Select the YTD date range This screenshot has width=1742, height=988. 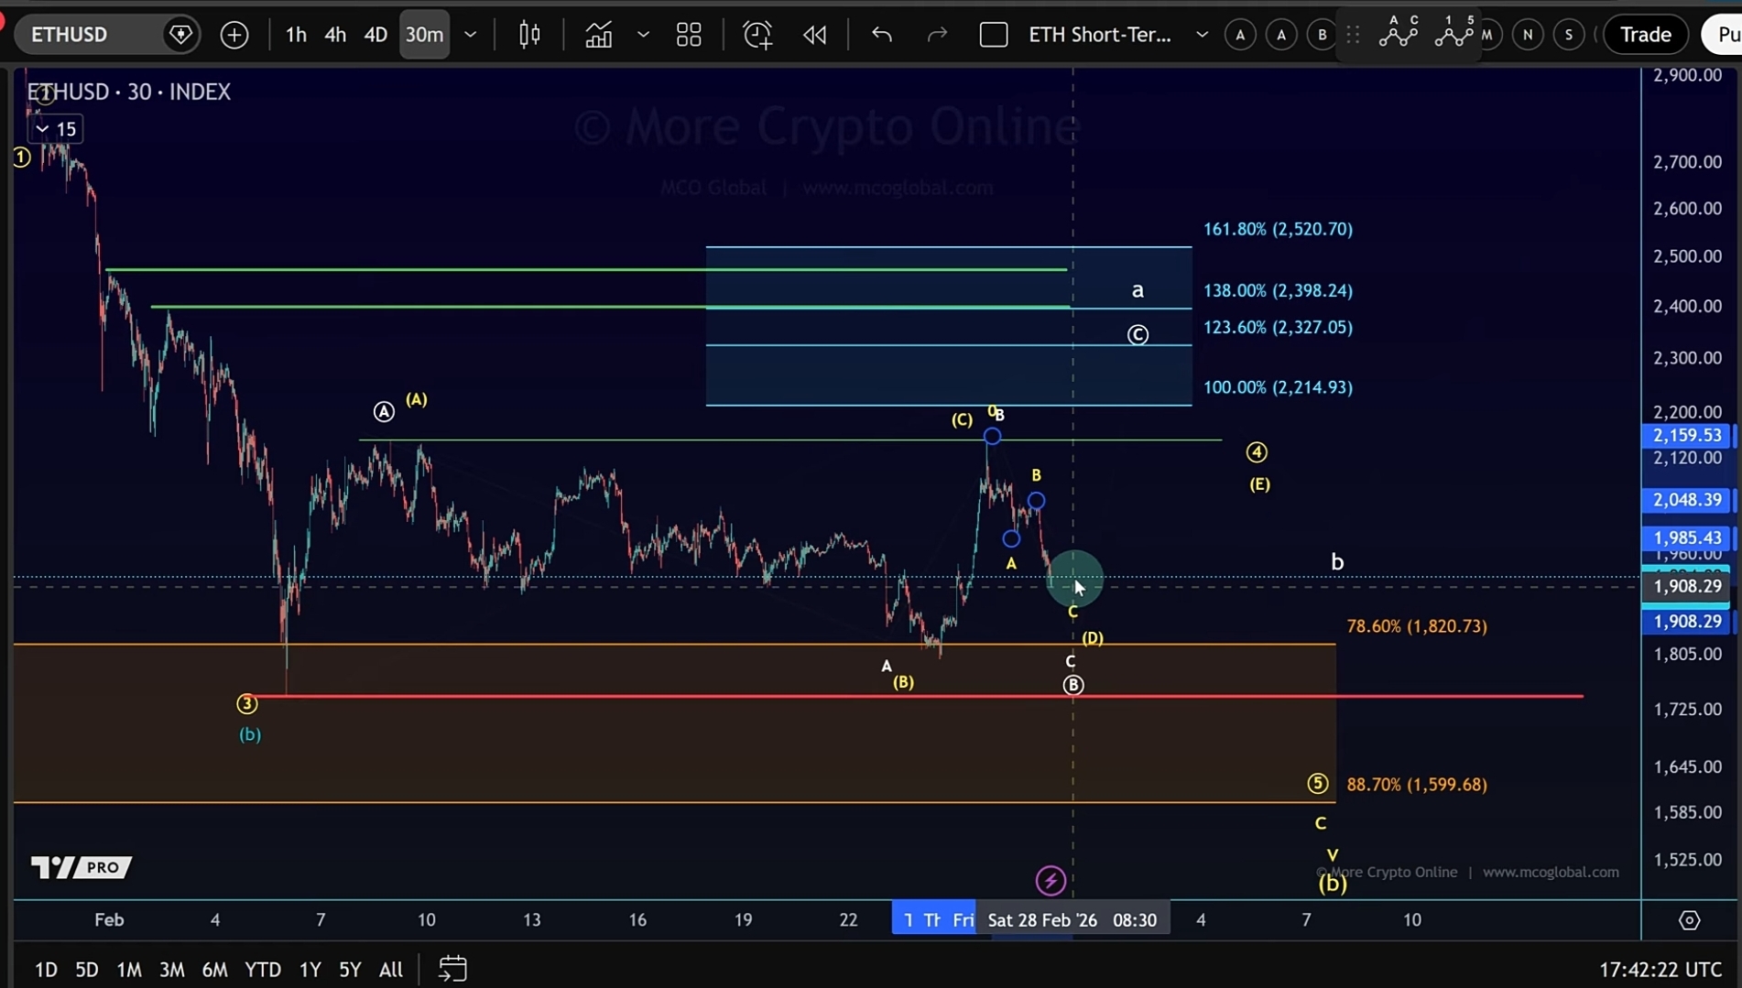(x=263, y=969)
